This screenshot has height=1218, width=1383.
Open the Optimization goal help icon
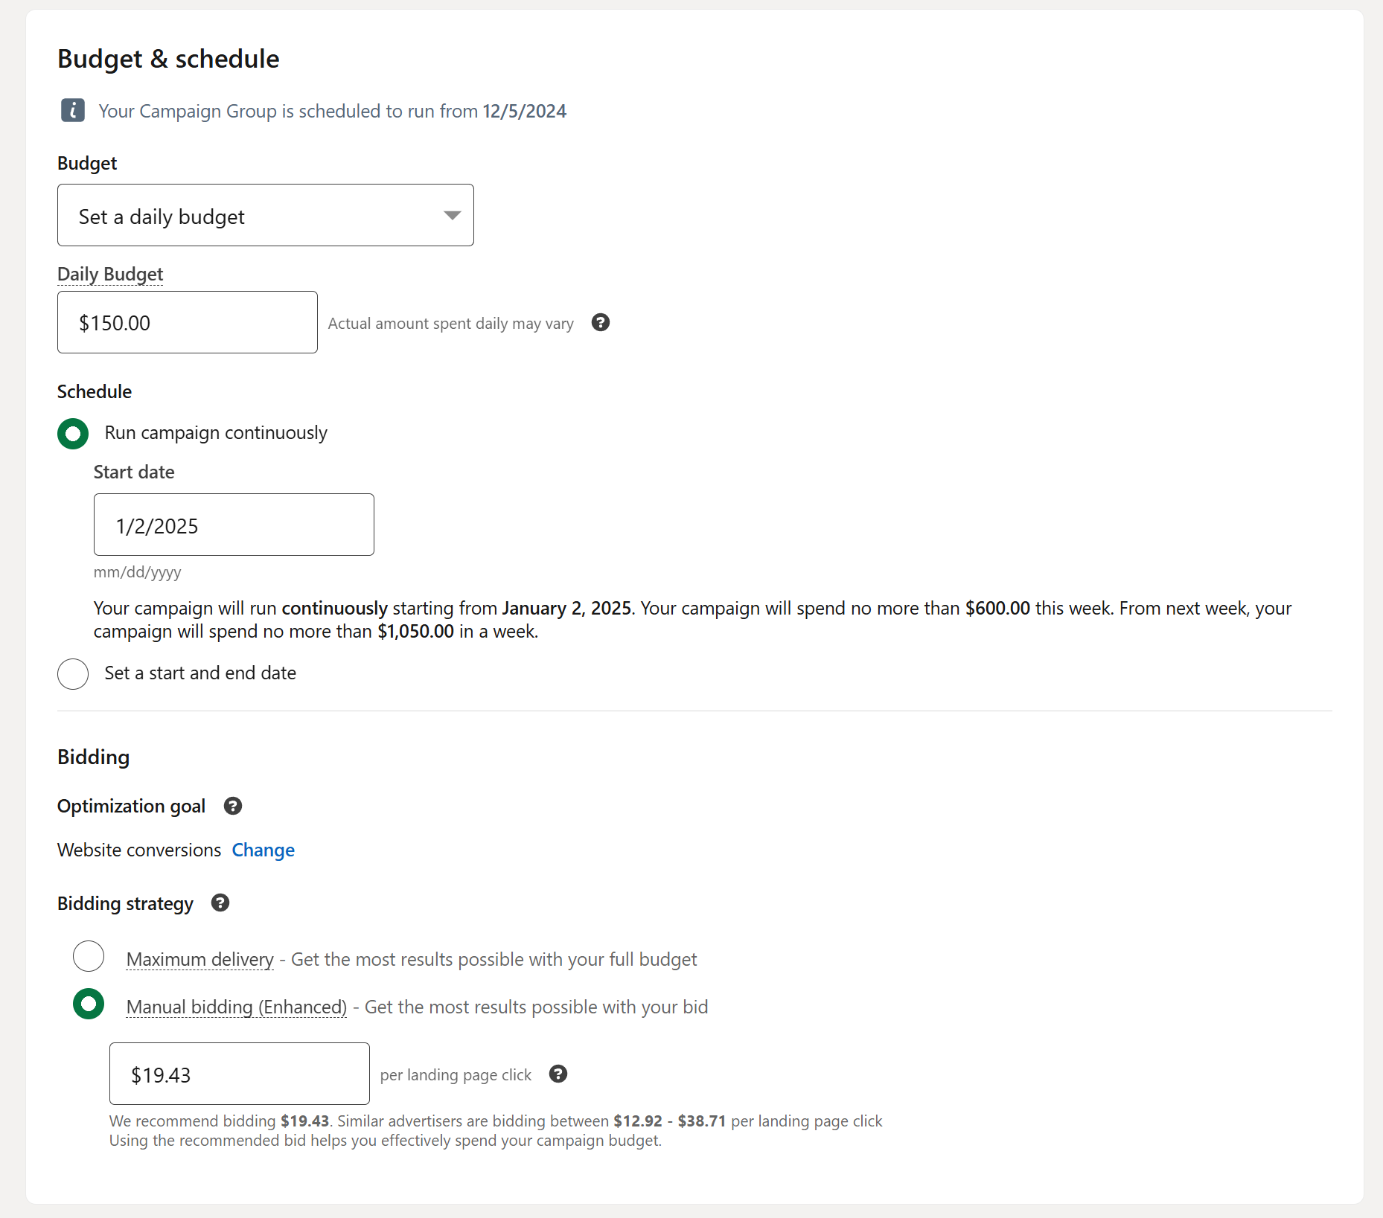point(233,806)
